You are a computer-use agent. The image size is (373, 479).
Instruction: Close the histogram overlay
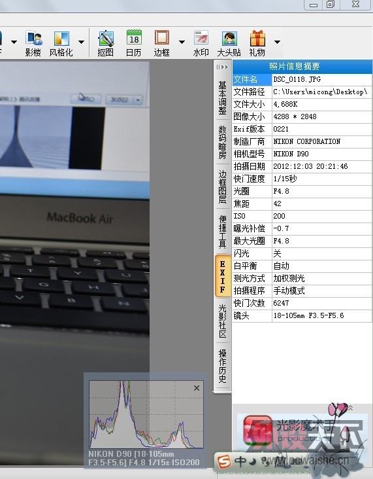coord(197,388)
